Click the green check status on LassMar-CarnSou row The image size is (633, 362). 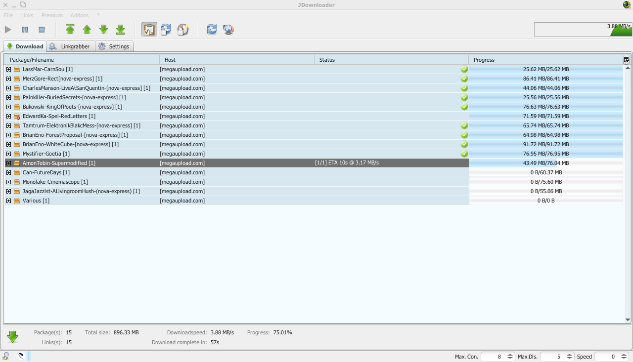coord(464,69)
